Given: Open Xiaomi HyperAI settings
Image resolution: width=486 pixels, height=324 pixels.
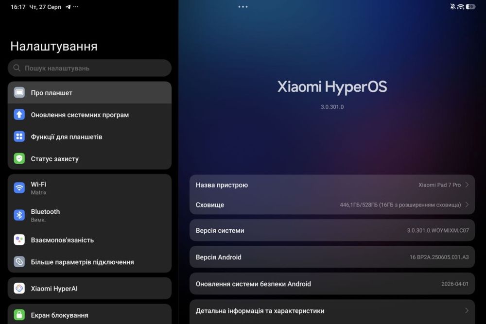Looking at the screenshot, I should (x=89, y=289).
